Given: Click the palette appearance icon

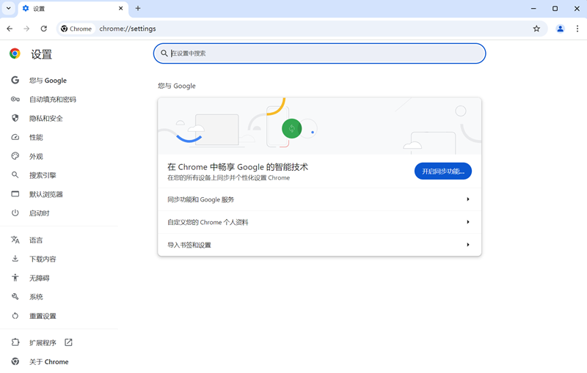Looking at the screenshot, I should [15, 156].
